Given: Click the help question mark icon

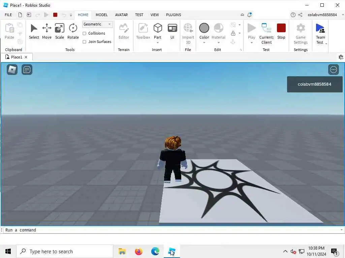Looking at the screenshot, I should (x=293, y=15).
